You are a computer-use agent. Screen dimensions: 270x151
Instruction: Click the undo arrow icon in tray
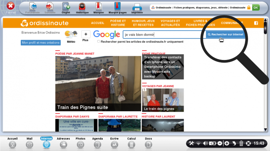pos(234,143)
